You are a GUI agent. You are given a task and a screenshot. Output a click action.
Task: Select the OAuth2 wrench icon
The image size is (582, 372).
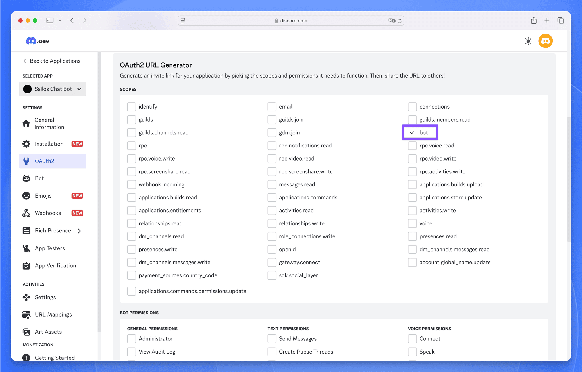pos(26,161)
